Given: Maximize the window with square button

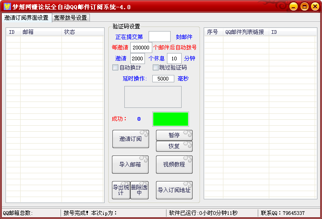Looking at the screenshot, I should coord(304,6).
